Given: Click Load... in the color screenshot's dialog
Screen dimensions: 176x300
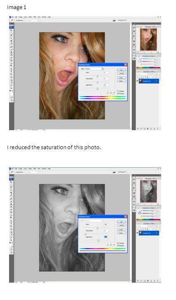Looking at the screenshot, I should click(121, 78).
